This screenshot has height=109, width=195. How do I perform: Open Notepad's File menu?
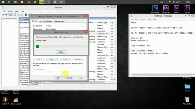[x=132, y=19]
